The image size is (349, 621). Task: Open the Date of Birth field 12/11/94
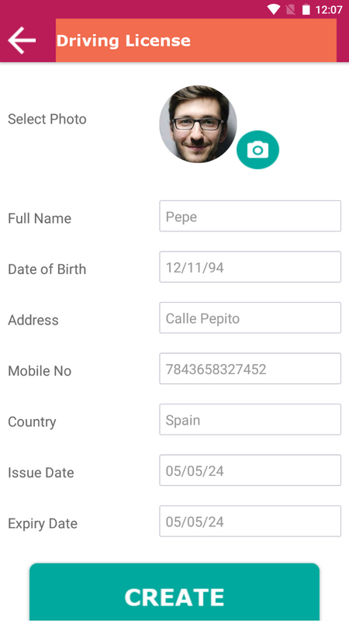pos(250,267)
